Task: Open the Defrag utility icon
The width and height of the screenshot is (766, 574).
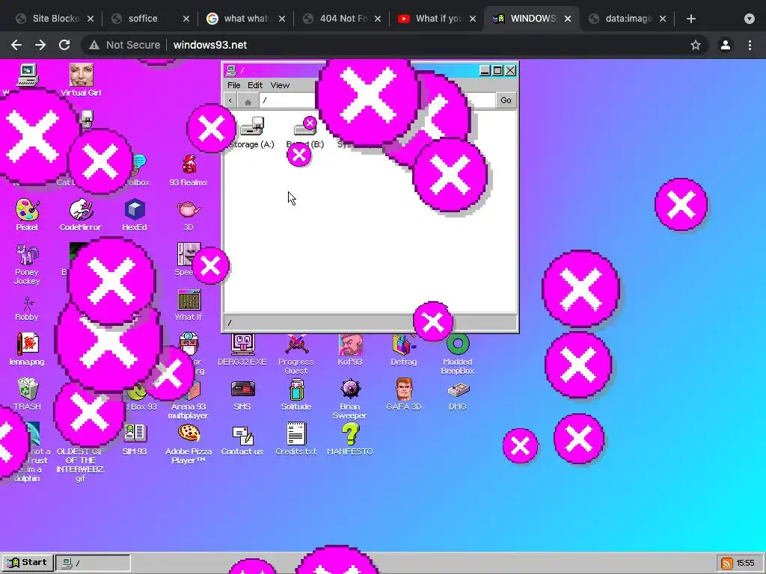Action: pos(404,350)
